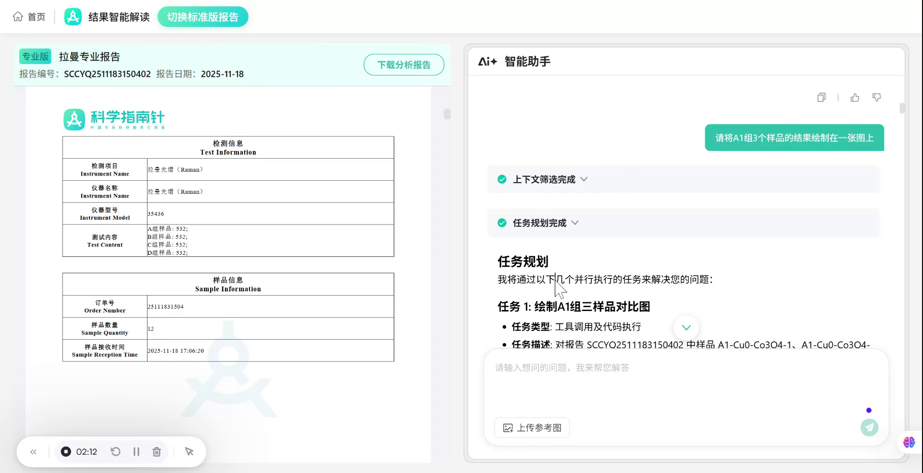Viewport: 923px width, 473px height.
Task: Restart the screen recording
Action: 115,451
